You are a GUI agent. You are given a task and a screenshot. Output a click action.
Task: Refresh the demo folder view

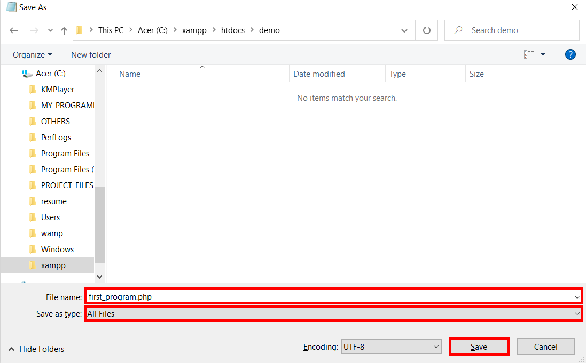[x=426, y=30]
